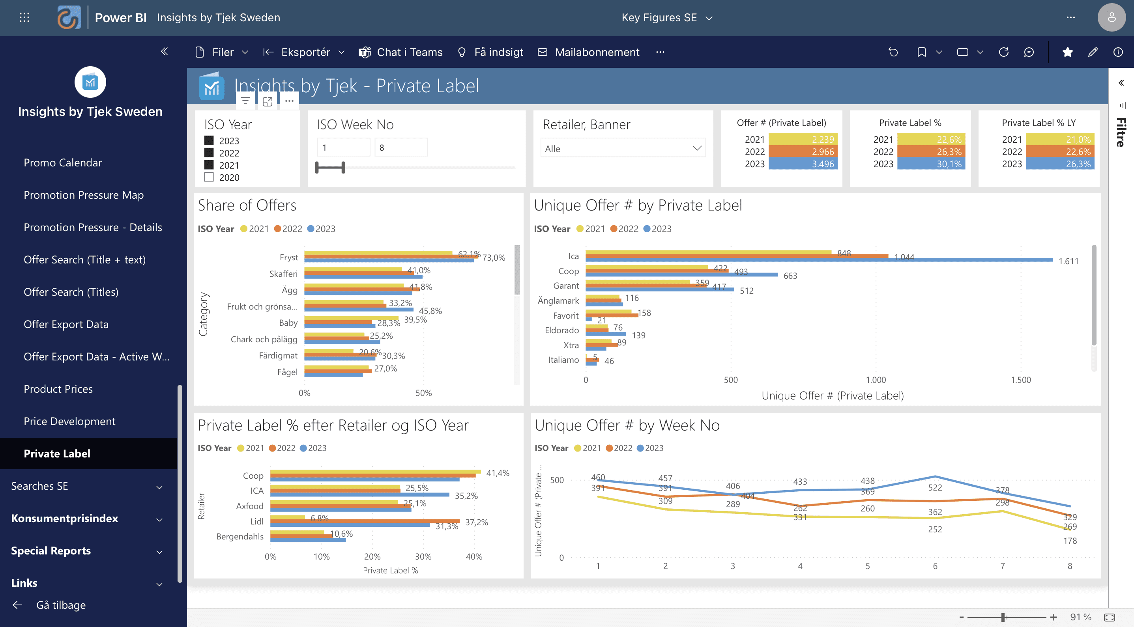Check the 2020 ISO Year checkbox
Image resolution: width=1134 pixels, height=627 pixels.
click(x=209, y=177)
